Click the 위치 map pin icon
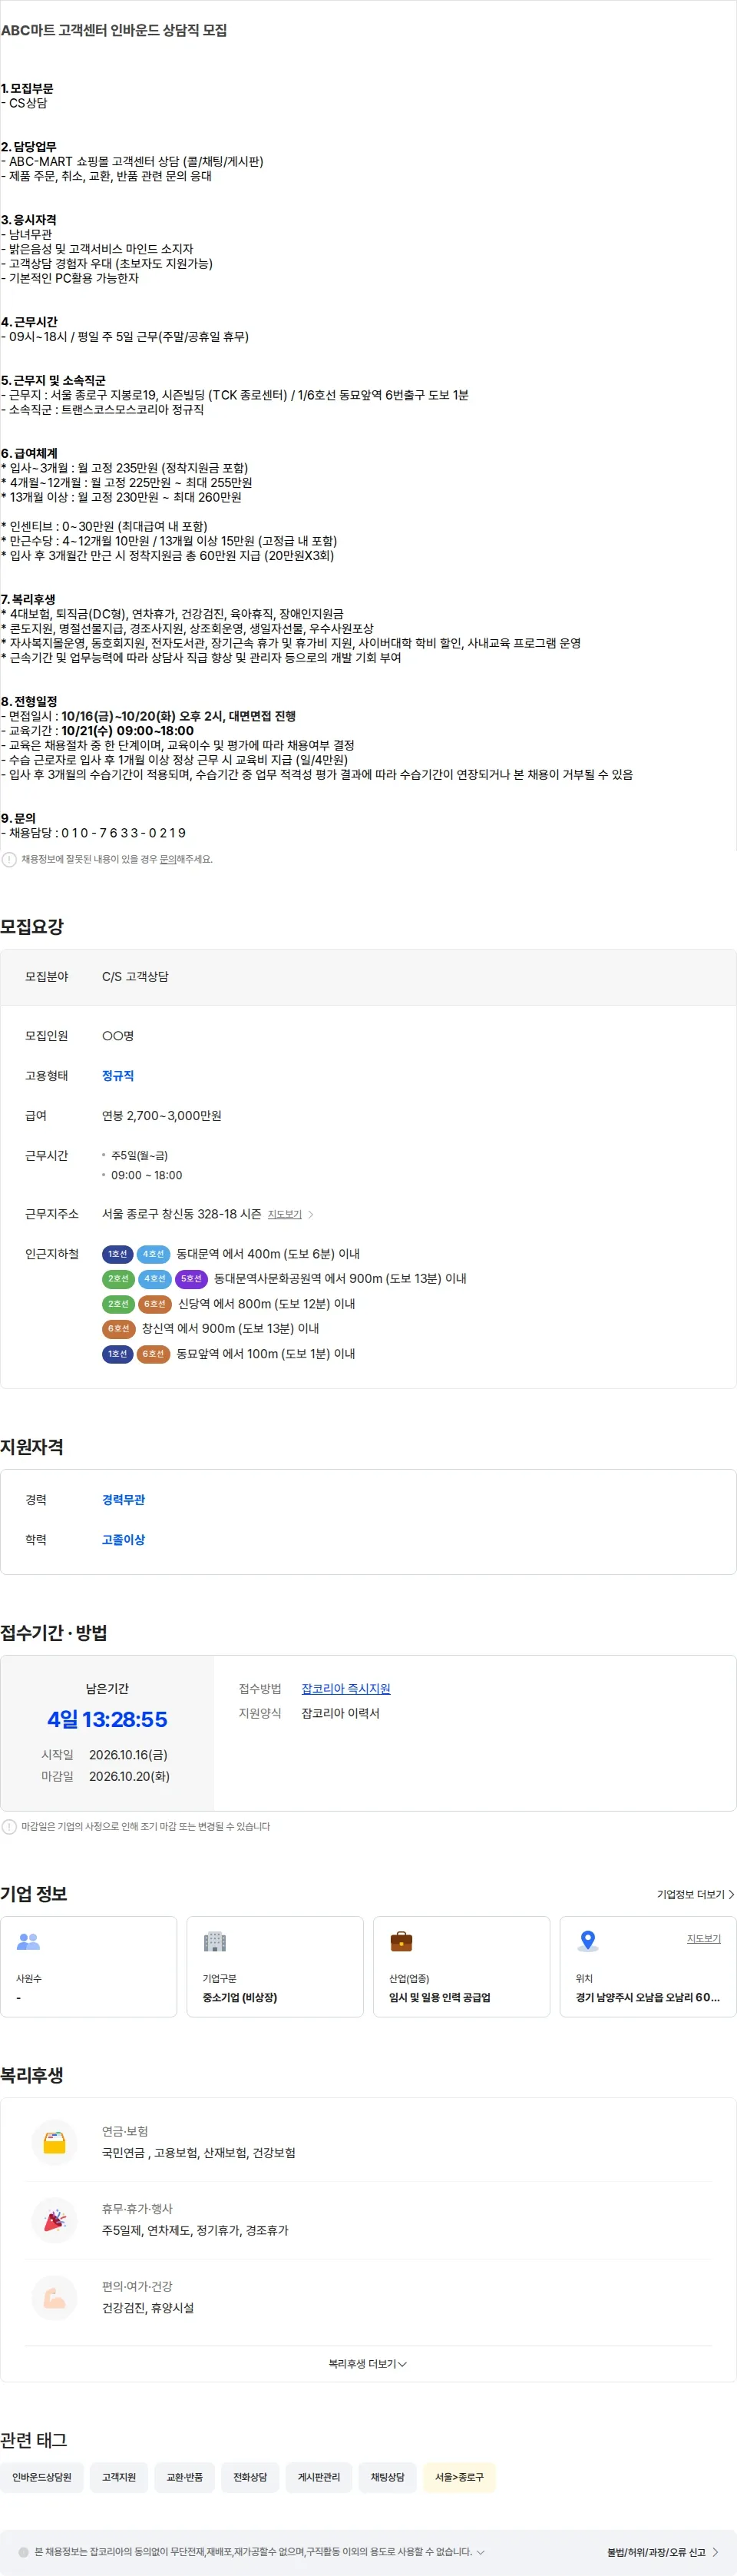 click(588, 1941)
